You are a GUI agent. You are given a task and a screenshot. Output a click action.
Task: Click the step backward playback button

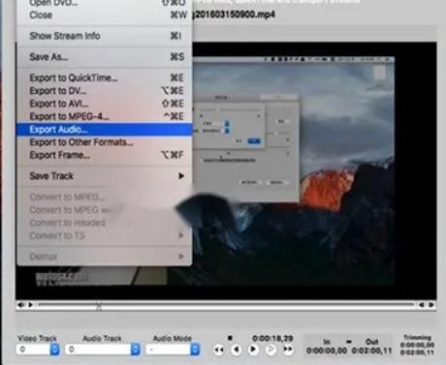tap(237, 350)
